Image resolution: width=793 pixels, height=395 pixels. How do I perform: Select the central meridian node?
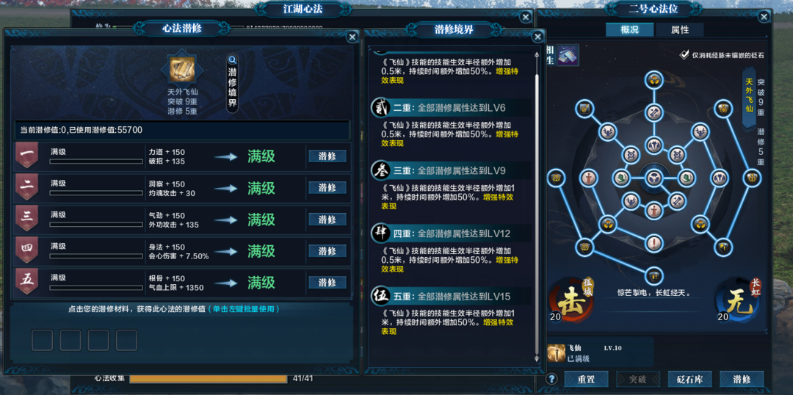coord(653,177)
